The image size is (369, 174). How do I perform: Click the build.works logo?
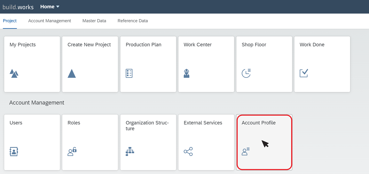click(18, 7)
